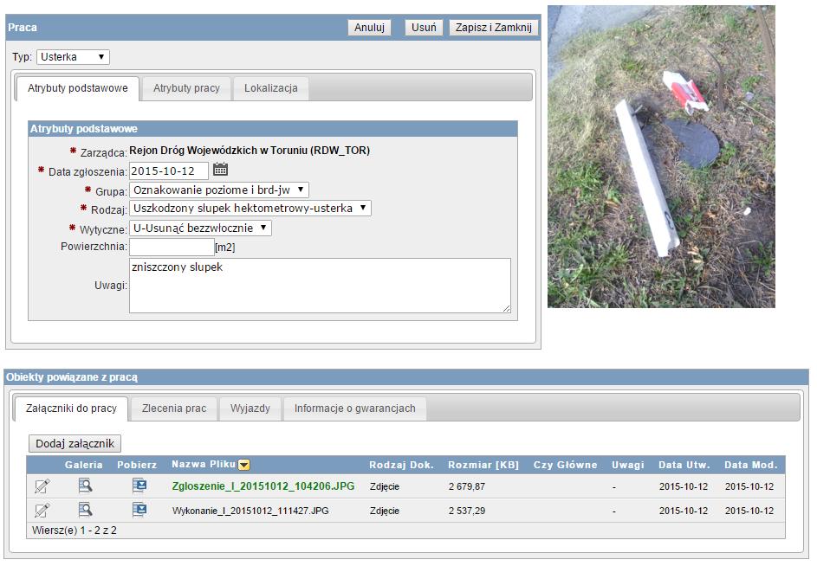Viewport: 817px width, 566px height.
Task: Focus the Powierzchnia input field
Action: (x=172, y=247)
